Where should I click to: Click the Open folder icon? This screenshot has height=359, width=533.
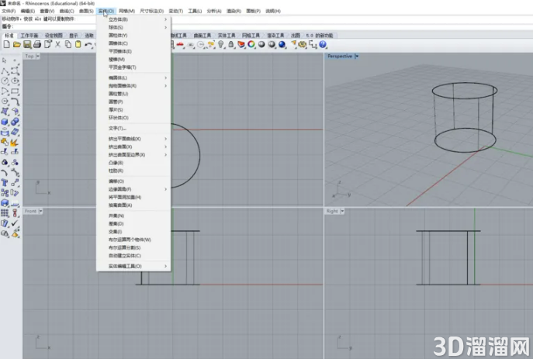pyautogui.click(x=16, y=44)
